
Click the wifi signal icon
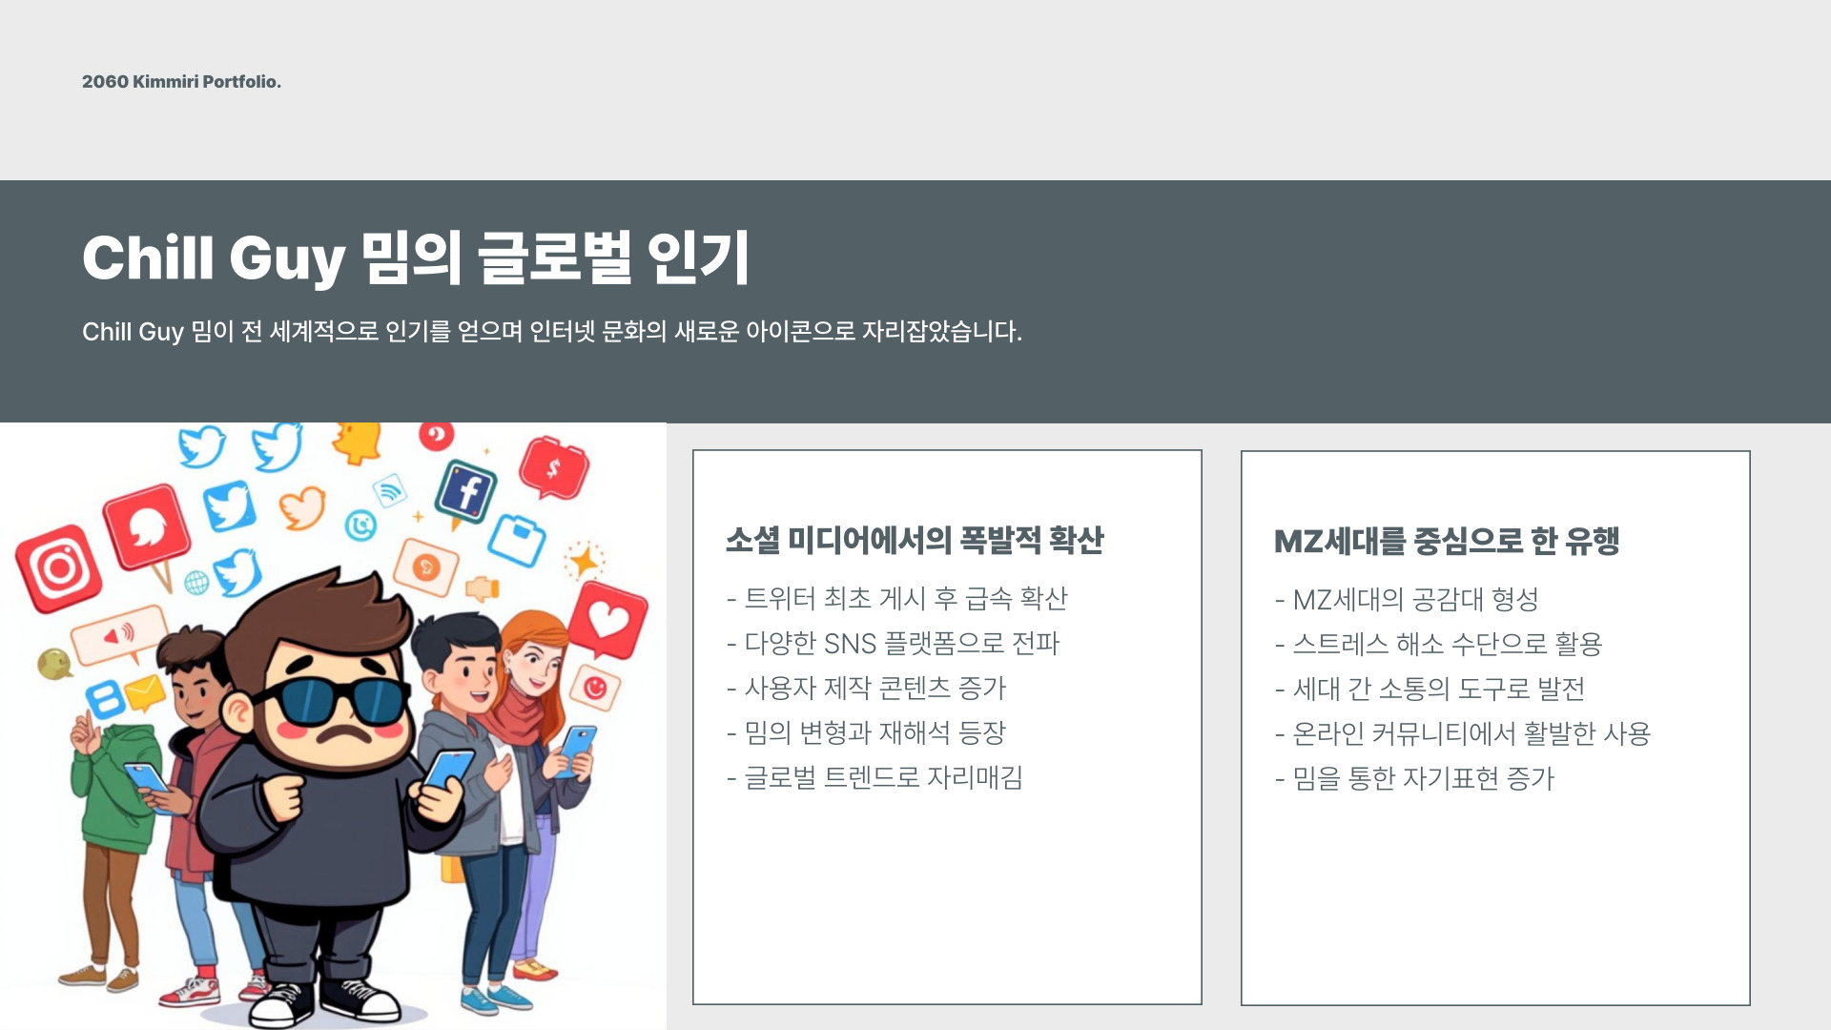(x=389, y=491)
